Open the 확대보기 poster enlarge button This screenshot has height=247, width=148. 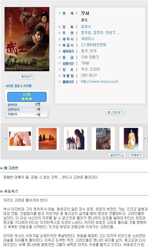coord(27,77)
